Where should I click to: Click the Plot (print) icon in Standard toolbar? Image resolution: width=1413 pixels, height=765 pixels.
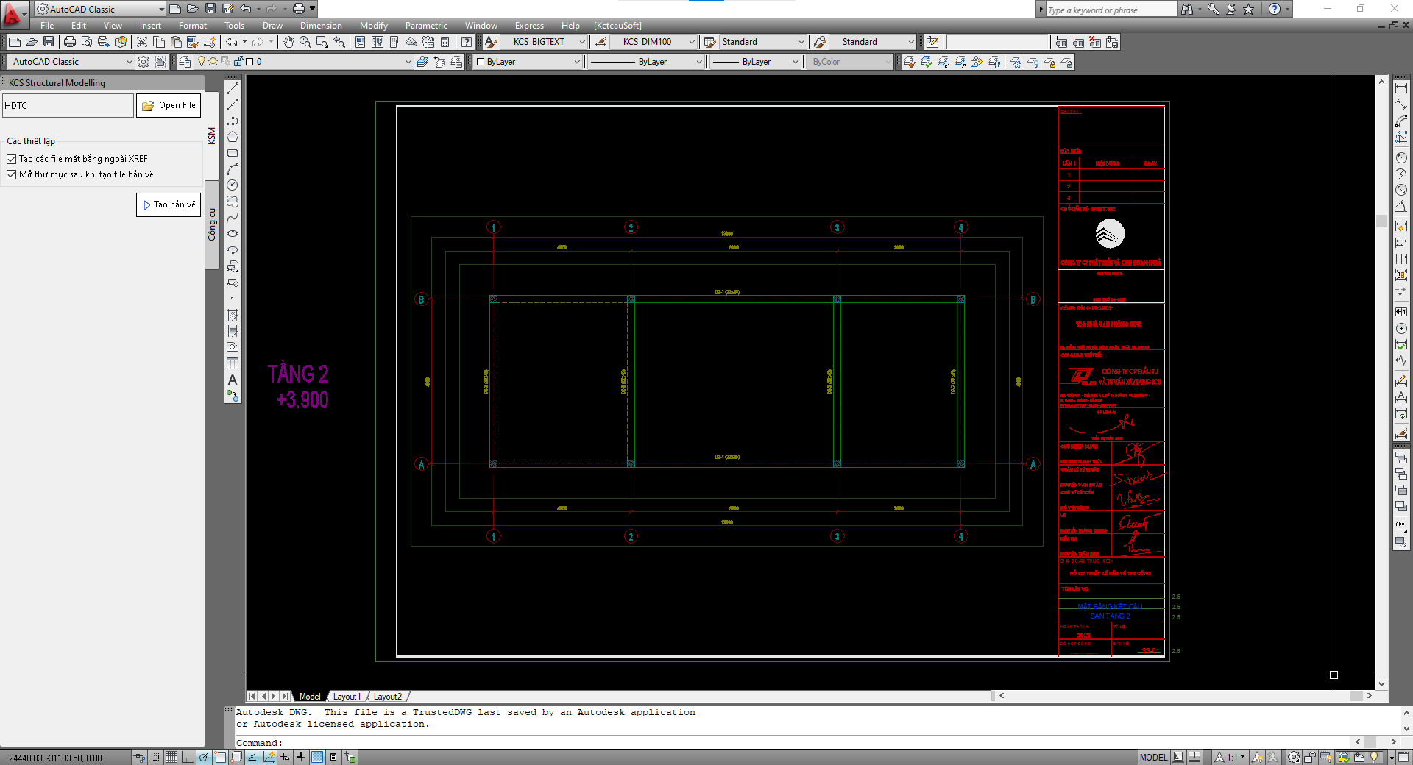pos(70,42)
